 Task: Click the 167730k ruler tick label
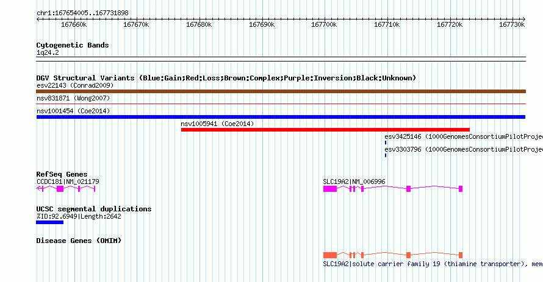coord(512,24)
